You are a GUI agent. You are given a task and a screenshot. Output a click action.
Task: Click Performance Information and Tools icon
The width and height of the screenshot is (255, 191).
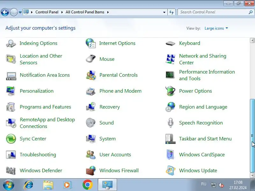tap(170, 75)
